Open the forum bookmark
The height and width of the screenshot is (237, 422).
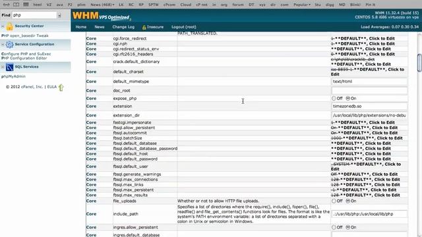coord(238,5)
